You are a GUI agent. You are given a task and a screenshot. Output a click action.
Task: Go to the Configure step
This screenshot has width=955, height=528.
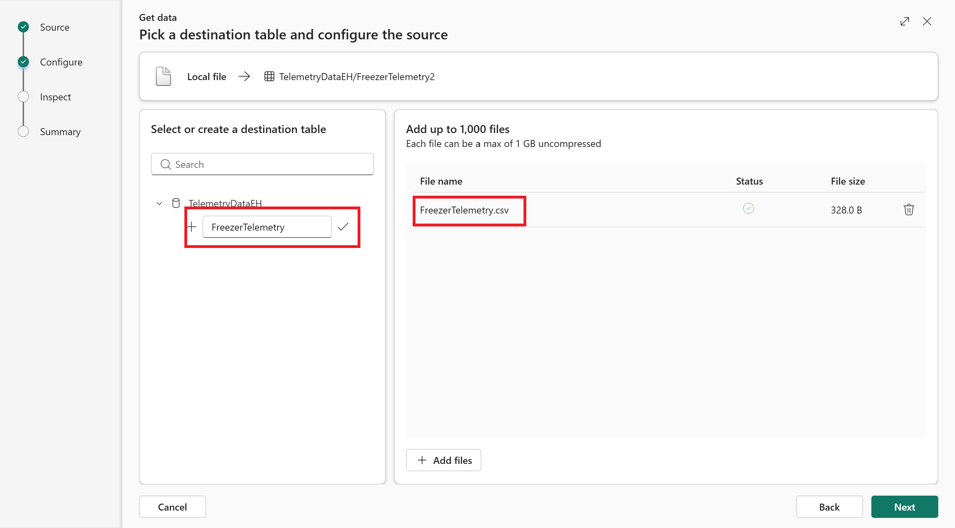point(61,62)
